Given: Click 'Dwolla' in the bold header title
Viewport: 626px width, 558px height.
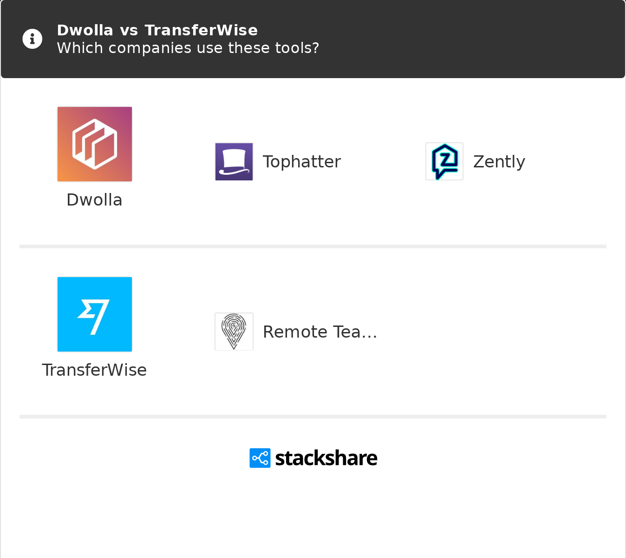Looking at the screenshot, I should pos(85,30).
